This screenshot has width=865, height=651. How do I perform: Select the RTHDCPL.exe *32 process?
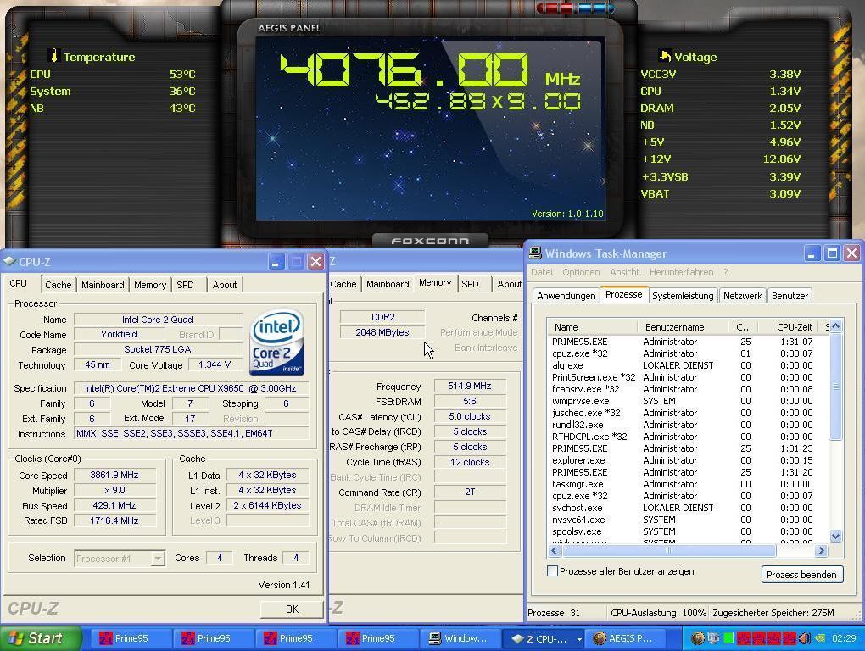point(688,437)
